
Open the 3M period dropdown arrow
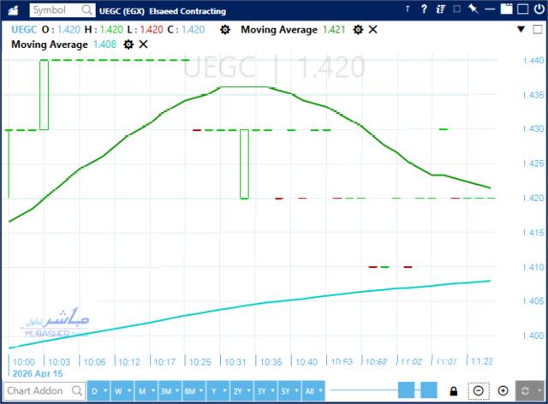(177, 390)
